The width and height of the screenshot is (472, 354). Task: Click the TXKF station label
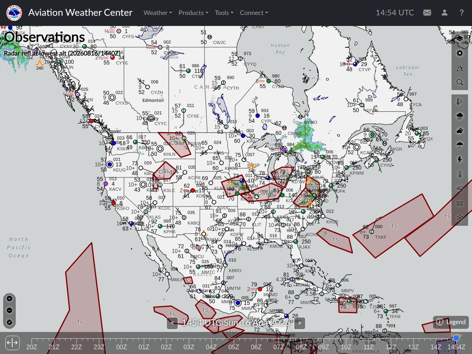tap(381, 237)
